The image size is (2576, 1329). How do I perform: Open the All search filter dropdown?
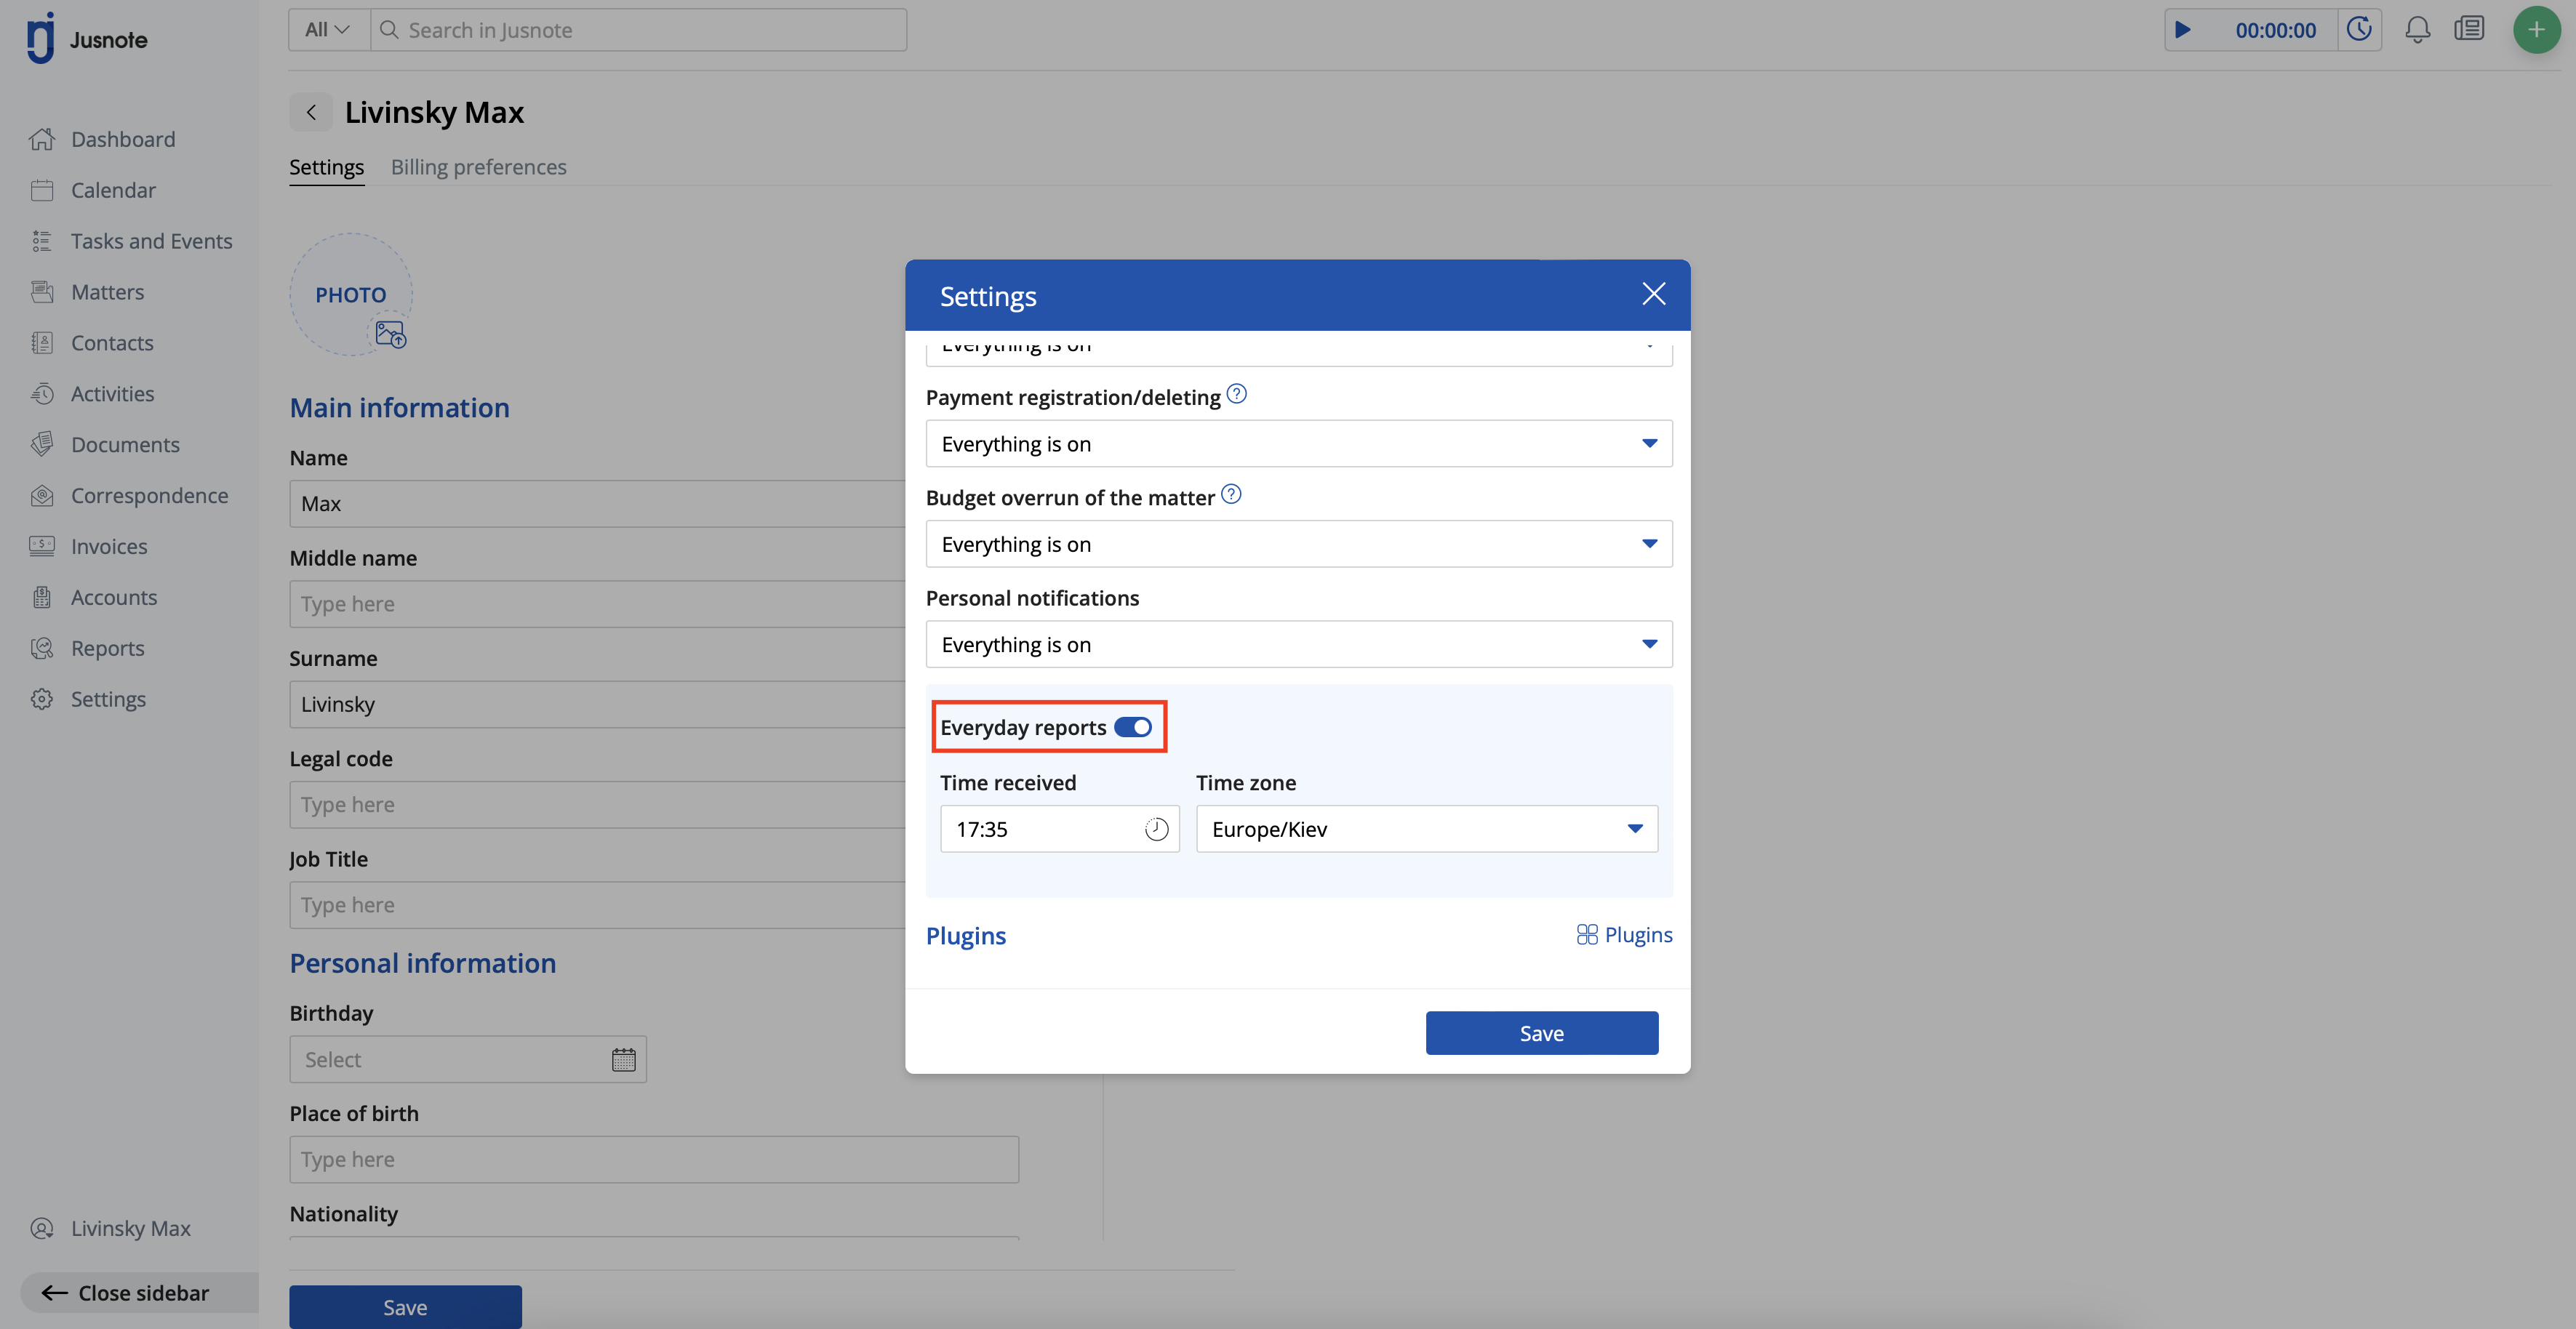[x=328, y=30]
